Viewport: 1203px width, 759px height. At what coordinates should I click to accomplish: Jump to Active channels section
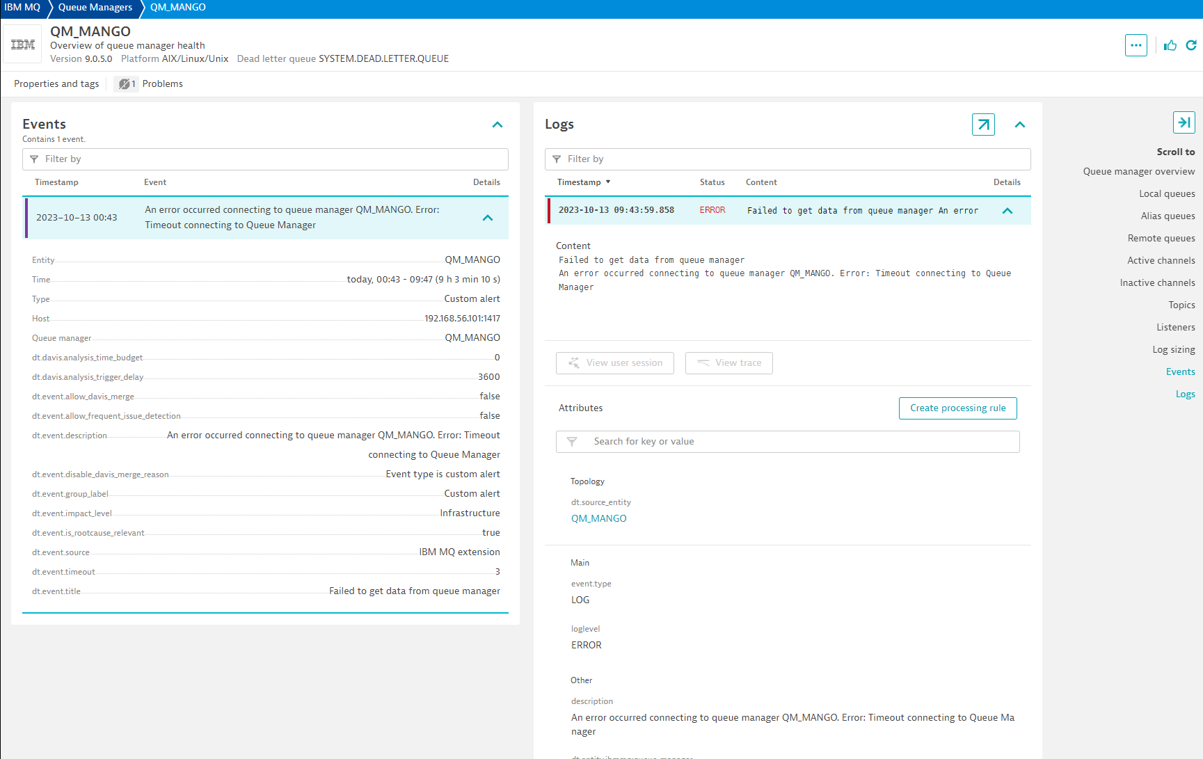pos(1161,260)
